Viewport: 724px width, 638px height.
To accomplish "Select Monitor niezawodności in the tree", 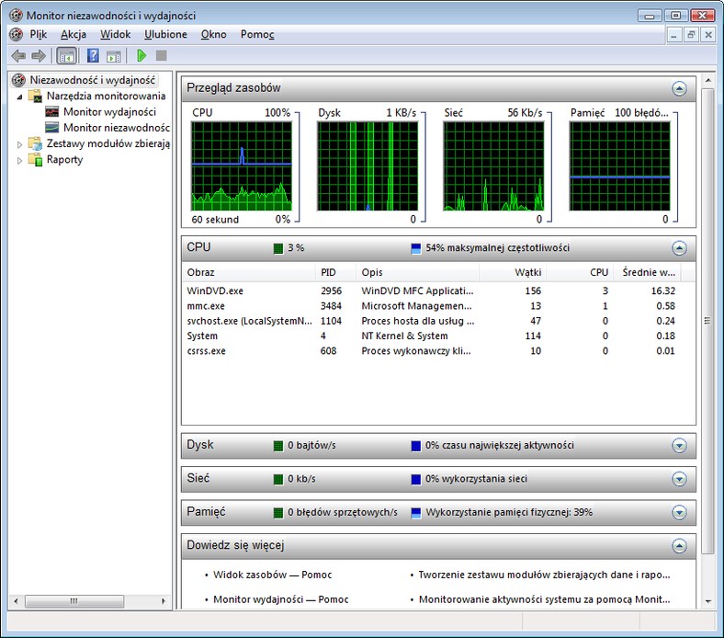I will [x=115, y=128].
